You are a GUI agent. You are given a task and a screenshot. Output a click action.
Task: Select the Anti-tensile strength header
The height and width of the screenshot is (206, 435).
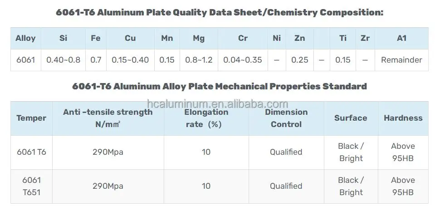click(x=108, y=118)
